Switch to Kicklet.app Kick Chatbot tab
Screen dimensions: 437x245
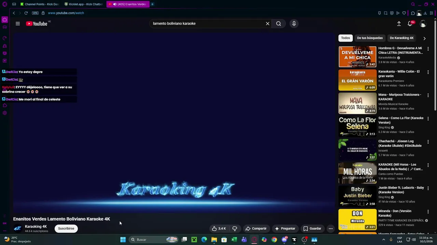pyautogui.click(x=84, y=4)
